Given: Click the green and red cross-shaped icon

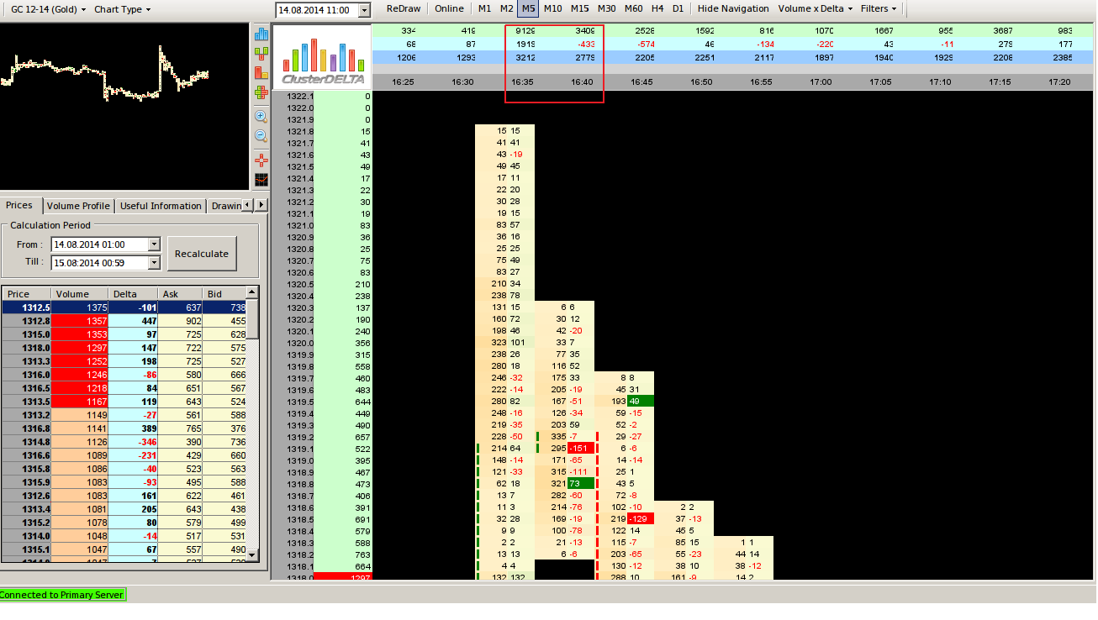Looking at the screenshot, I should click(x=261, y=92).
